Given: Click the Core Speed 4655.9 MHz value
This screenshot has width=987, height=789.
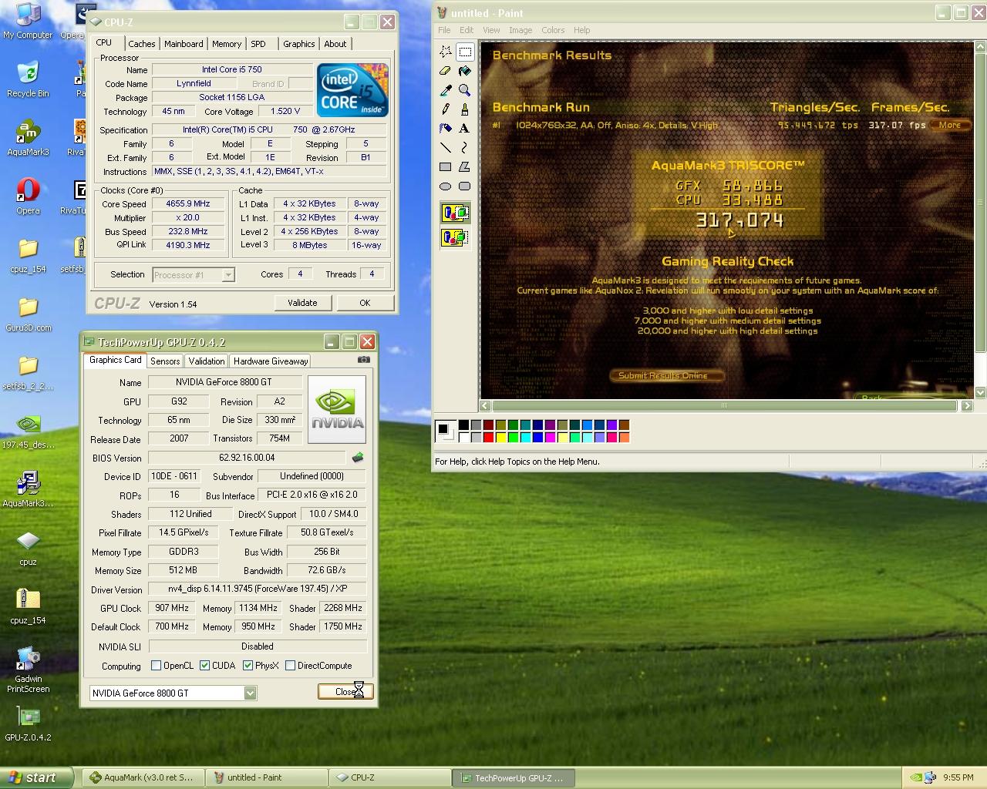Looking at the screenshot, I should [188, 204].
